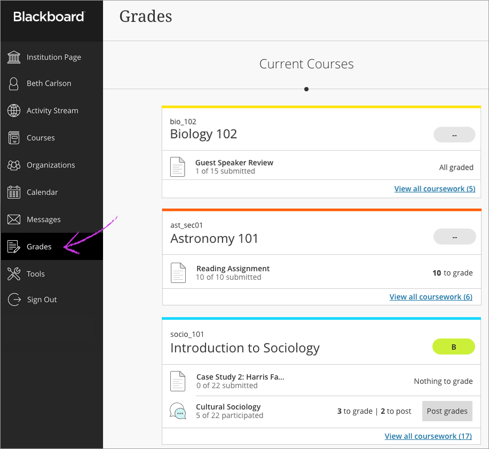Click the Organizations icon
This screenshot has width=489, height=449.
pos(13,165)
